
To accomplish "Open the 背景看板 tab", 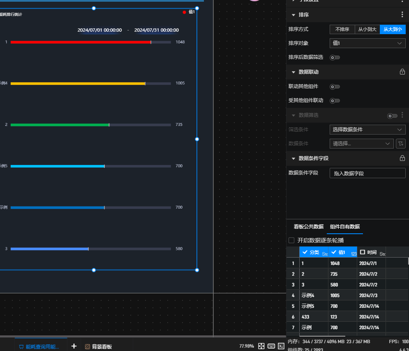I will pos(98,346).
